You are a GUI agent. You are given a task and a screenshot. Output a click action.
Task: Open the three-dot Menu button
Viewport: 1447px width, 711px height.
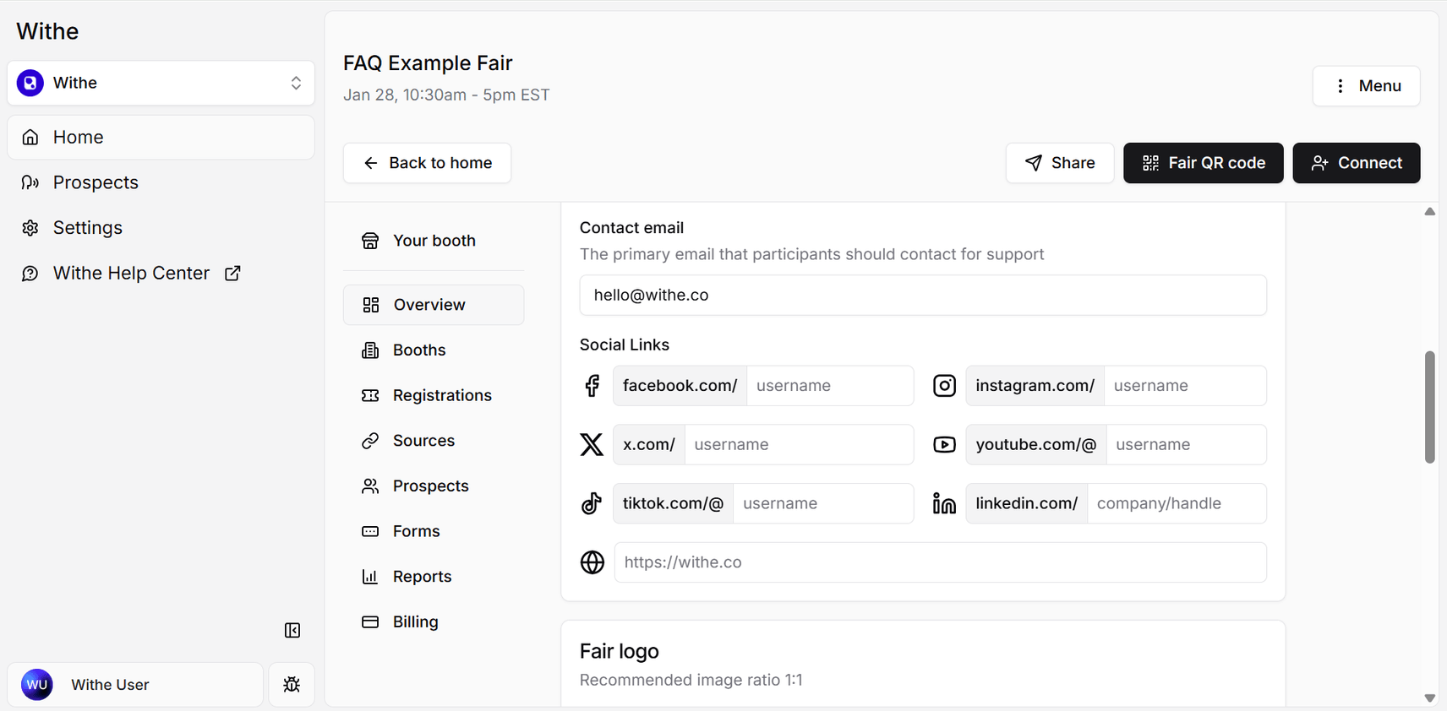pos(1366,86)
